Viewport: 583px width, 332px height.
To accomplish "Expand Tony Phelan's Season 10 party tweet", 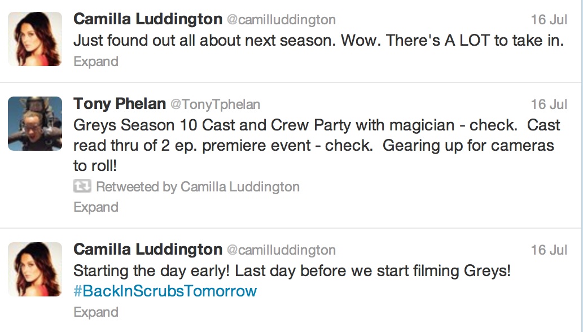I will click(96, 207).
